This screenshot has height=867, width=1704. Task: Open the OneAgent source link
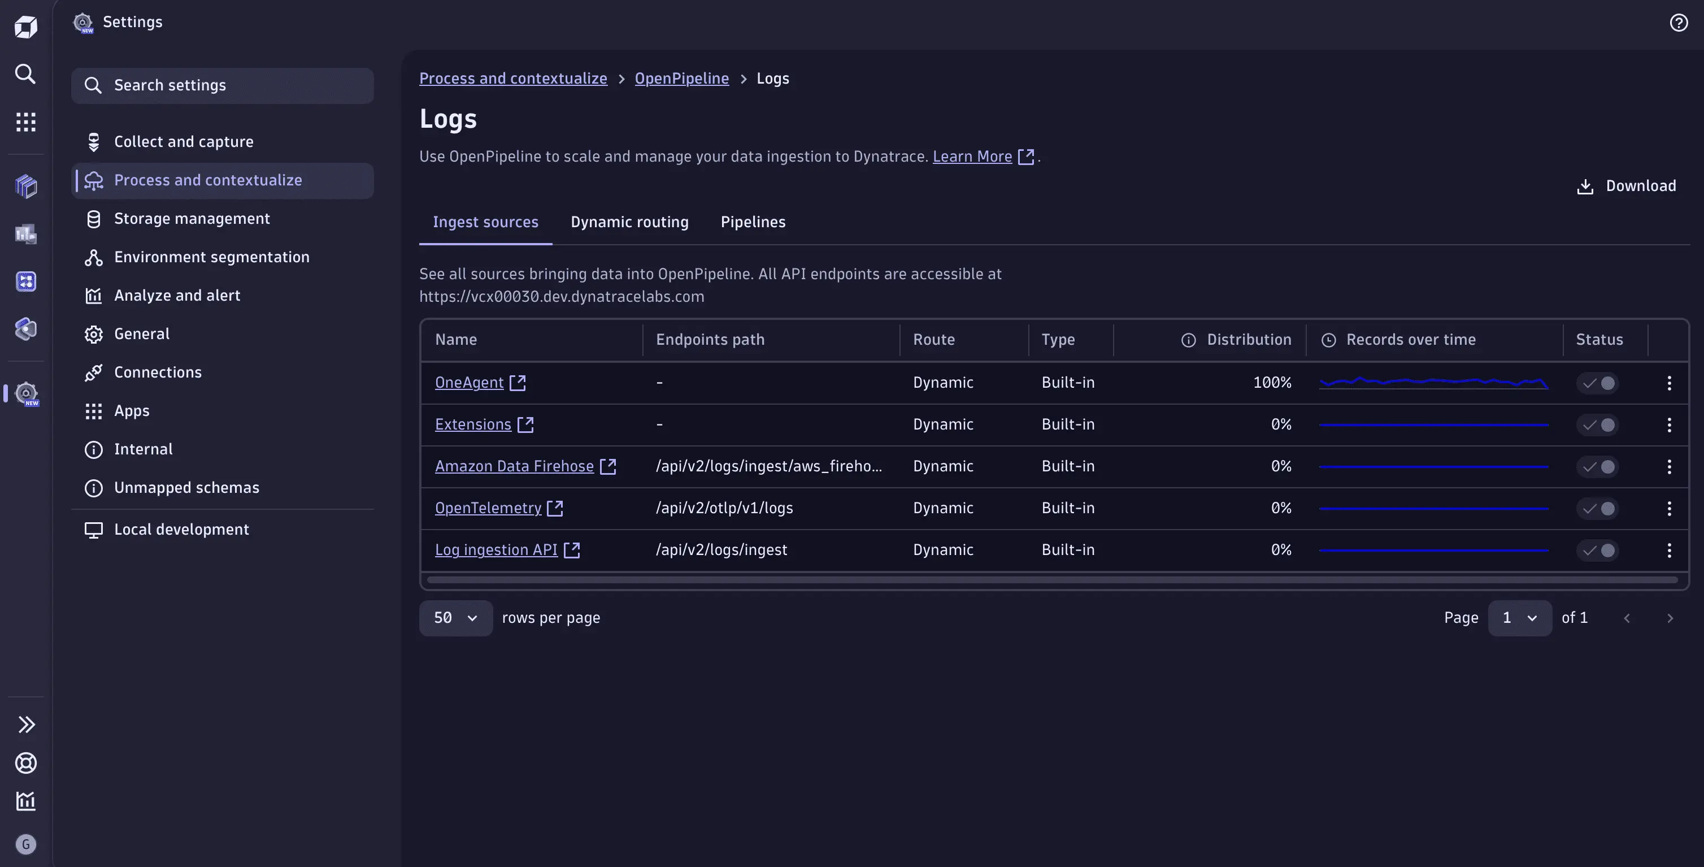[469, 383]
